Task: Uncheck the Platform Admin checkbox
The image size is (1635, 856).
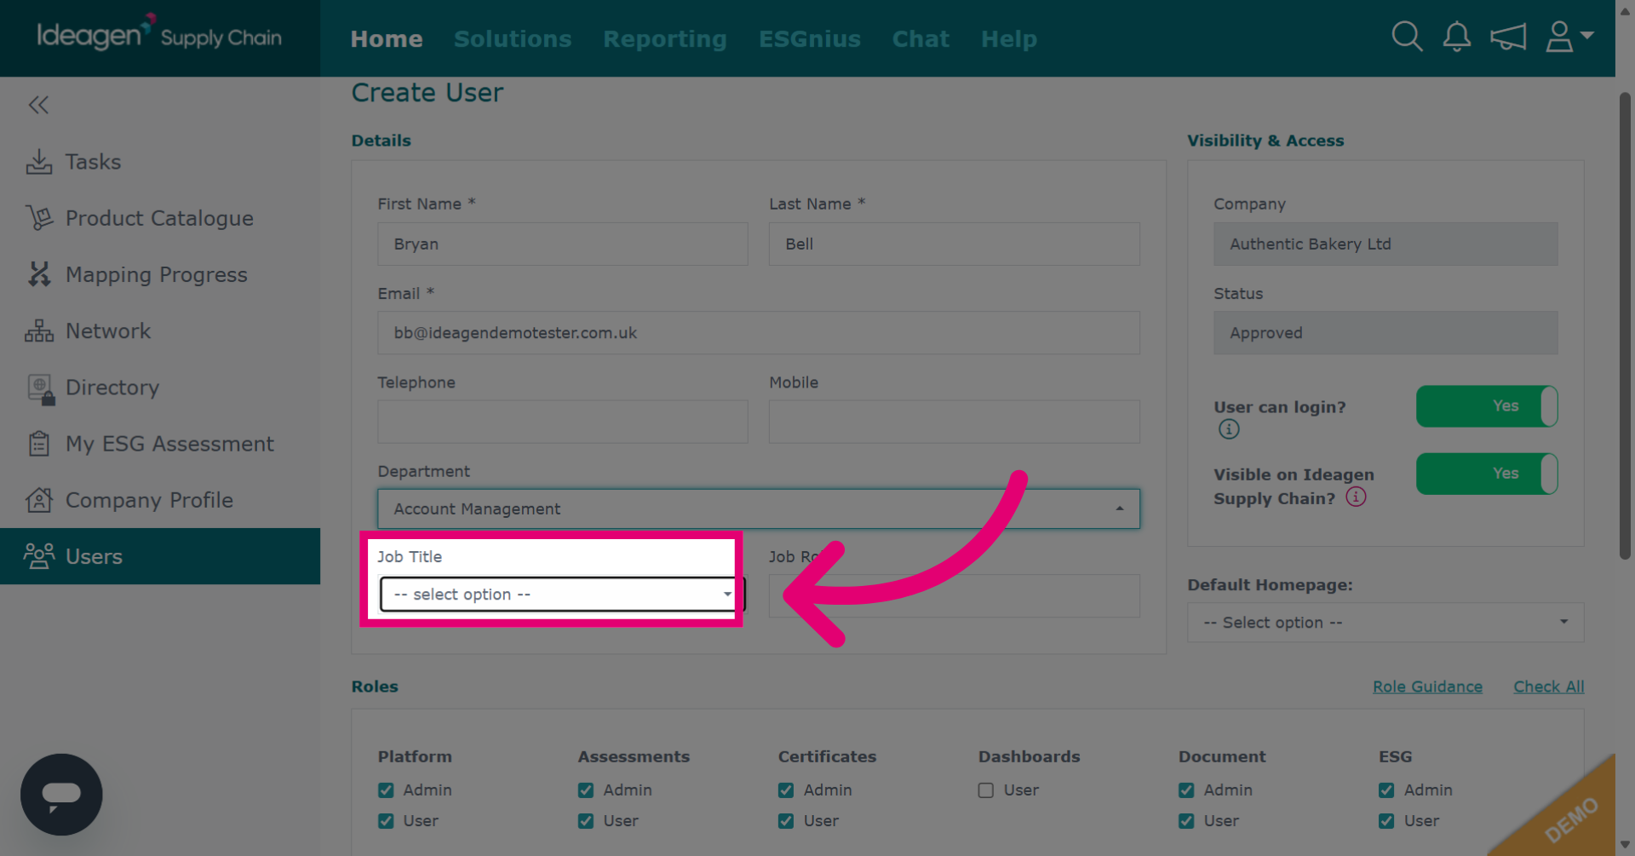Action: [x=386, y=790]
